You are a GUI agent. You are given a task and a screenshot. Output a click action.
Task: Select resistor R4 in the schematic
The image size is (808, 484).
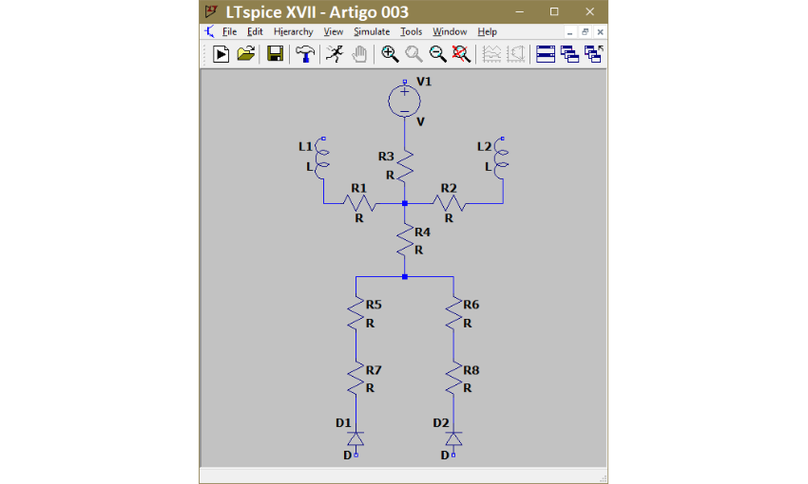(404, 239)
